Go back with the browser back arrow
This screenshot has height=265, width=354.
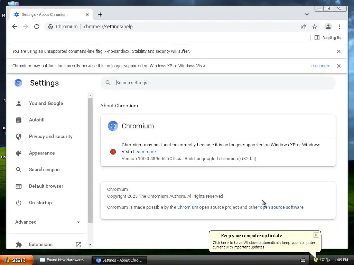click(x=15, y=27)
